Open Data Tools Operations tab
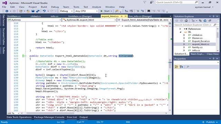The height and width of the screenshot is (124, 221). pyautogui.click(x=19, y=117)
